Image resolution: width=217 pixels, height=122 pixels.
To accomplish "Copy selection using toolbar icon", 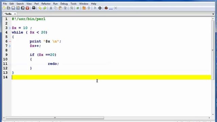I will pyautogui.click(x=56, y=8).
